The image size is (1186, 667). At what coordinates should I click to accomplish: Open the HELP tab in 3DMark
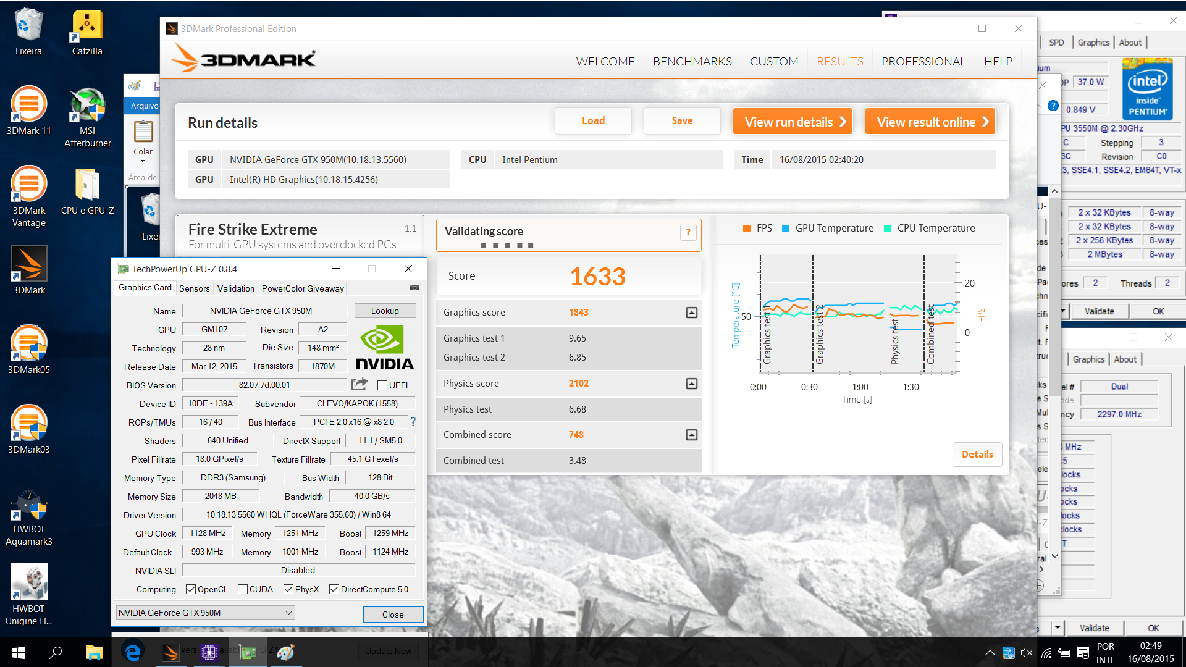(998, 61)
